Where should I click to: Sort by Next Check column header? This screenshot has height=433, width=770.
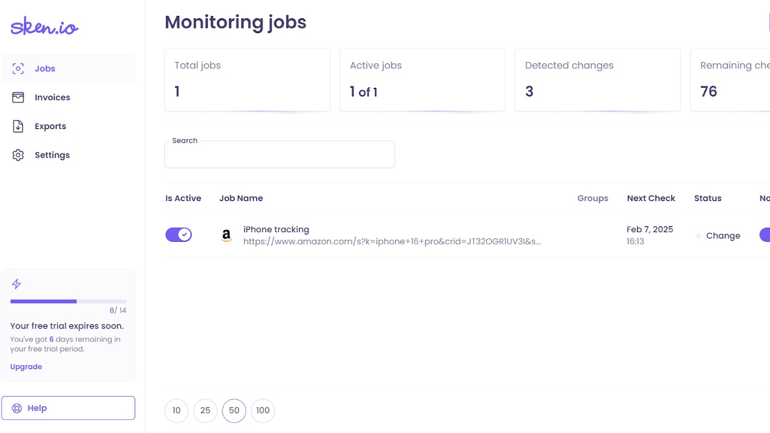tap(651, 198)
